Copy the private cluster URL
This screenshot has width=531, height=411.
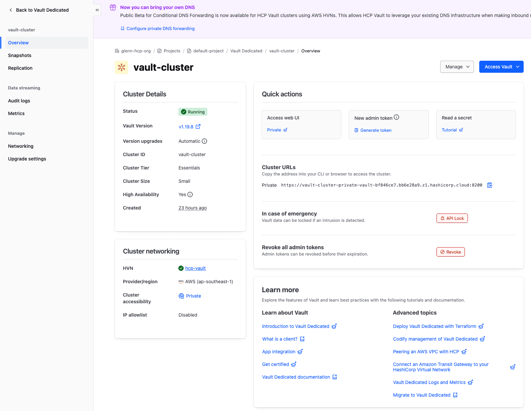point(490,185)
